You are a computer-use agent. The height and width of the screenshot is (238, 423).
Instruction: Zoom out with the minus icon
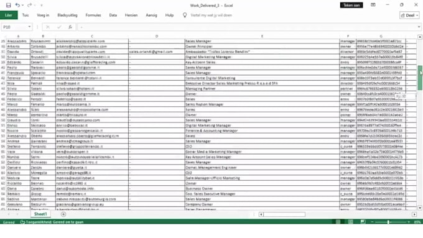click(372, 222)
